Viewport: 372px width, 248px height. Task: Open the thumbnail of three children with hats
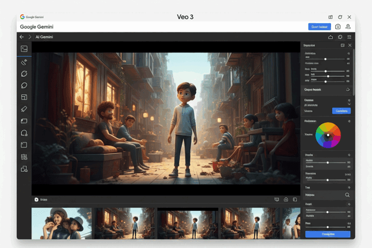tap(62, 223)
